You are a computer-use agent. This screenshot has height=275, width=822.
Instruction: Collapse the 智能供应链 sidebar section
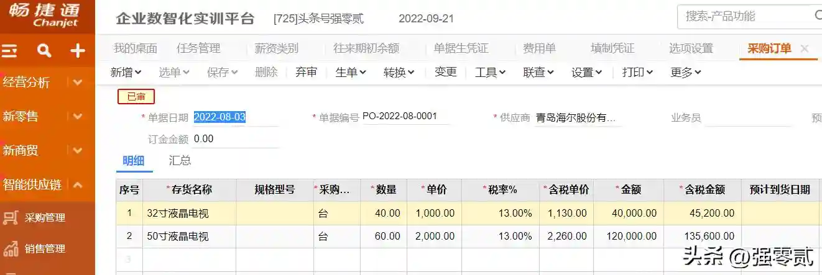(x=78, y=184)
